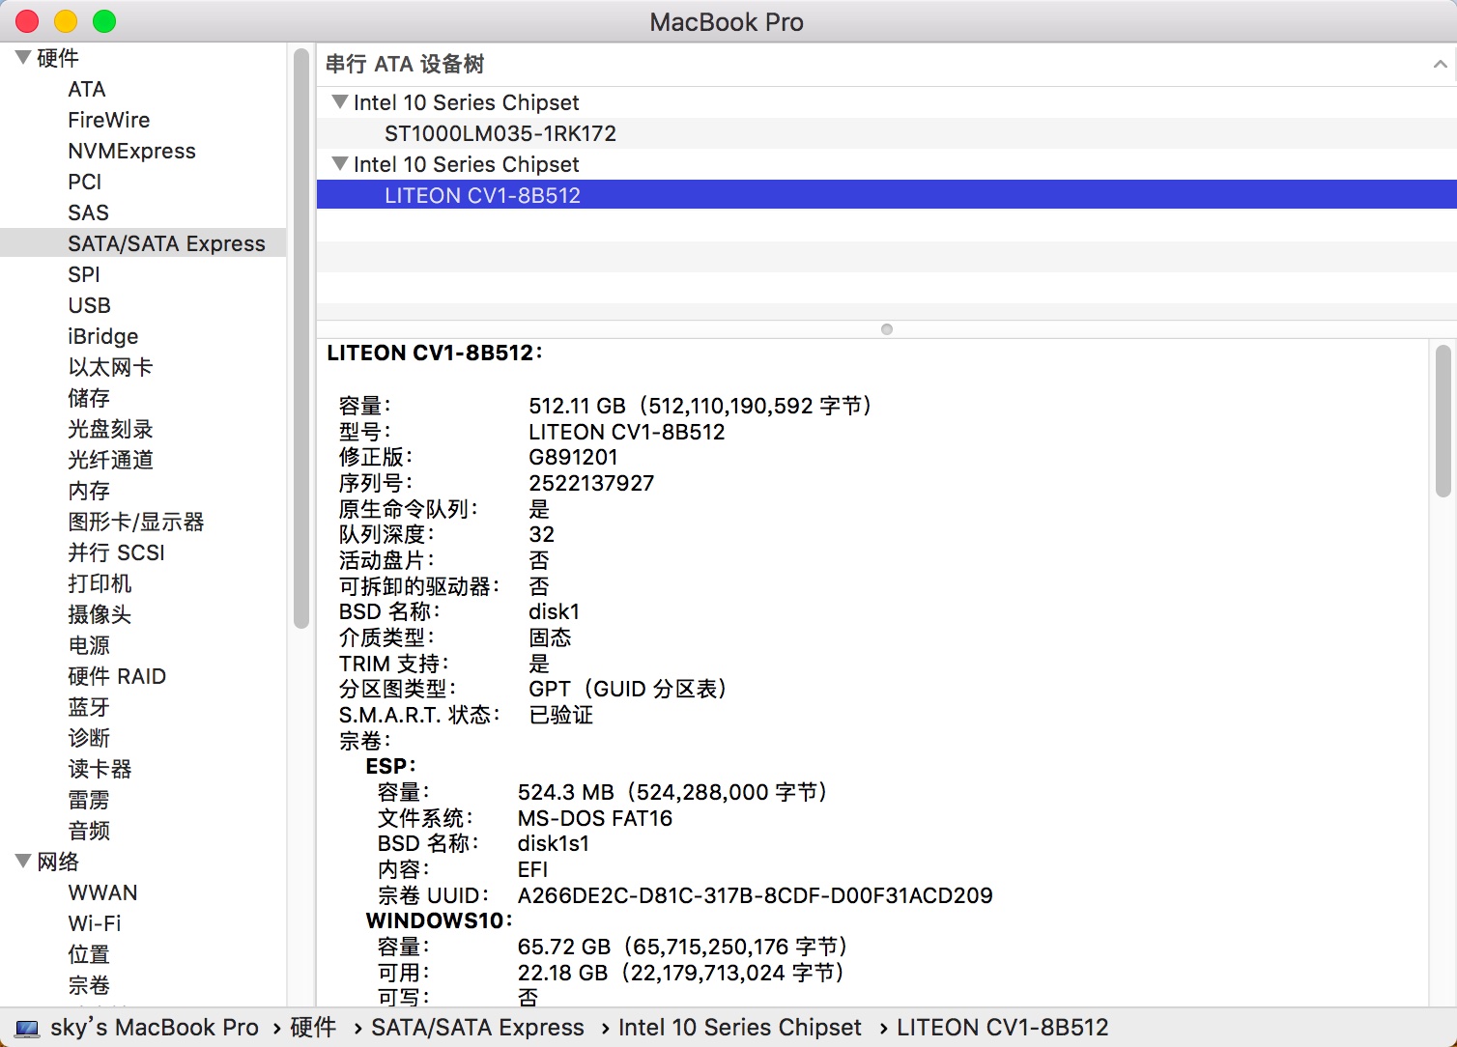Image resolution: width=1457 pixels, height=1047 pixels.
Task: Collapse second Intel 10 Series Chipset triangle above LITEON
Action: click(339, 164)
